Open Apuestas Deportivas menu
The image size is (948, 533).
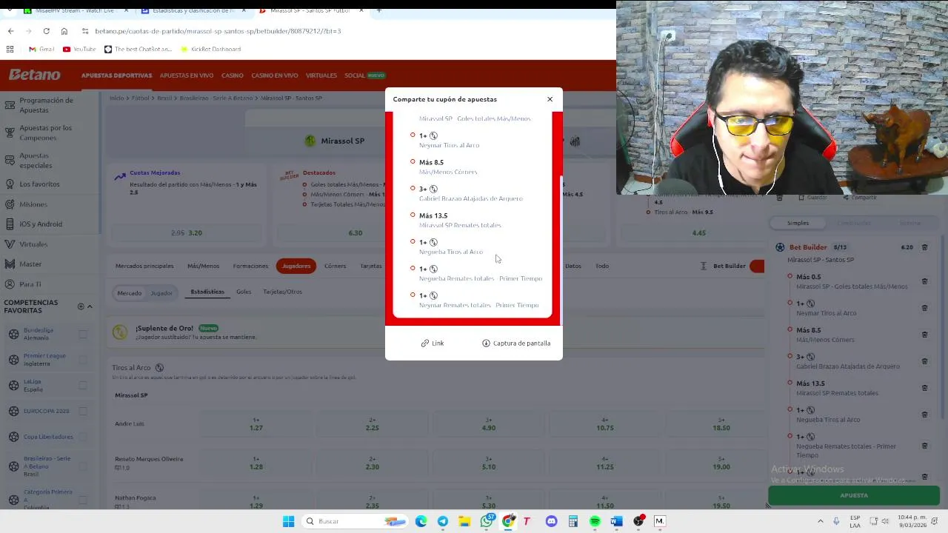coord(116,76)
